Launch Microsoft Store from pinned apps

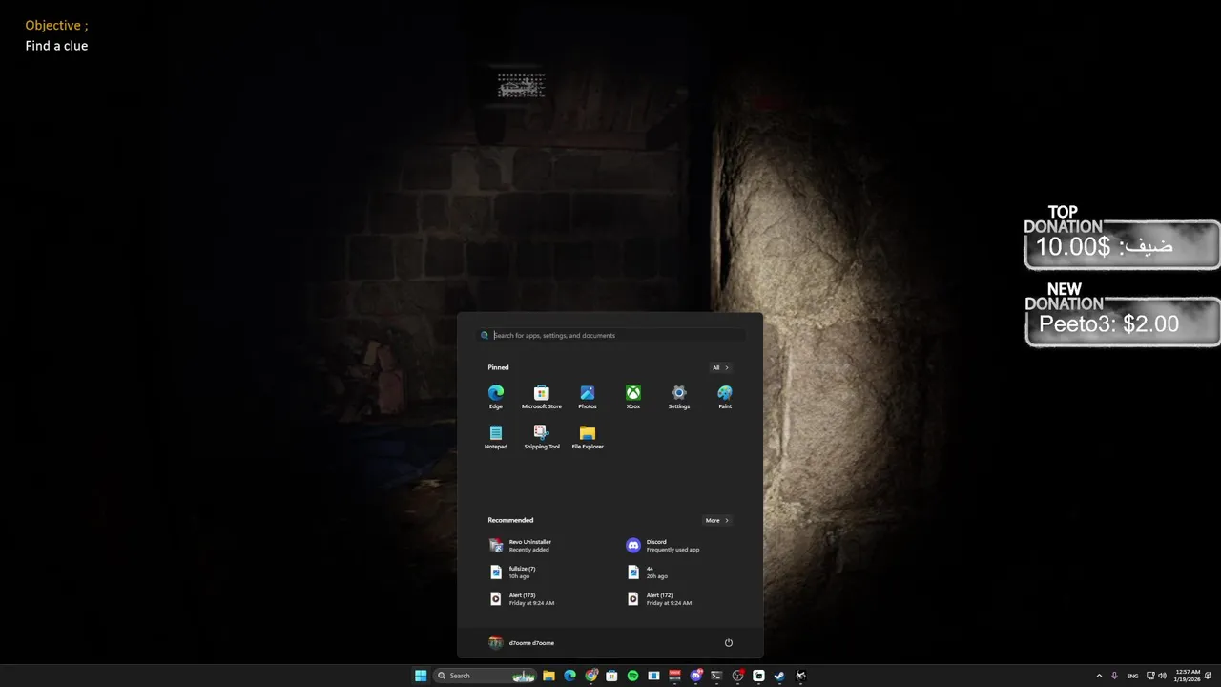coord(542,397)
